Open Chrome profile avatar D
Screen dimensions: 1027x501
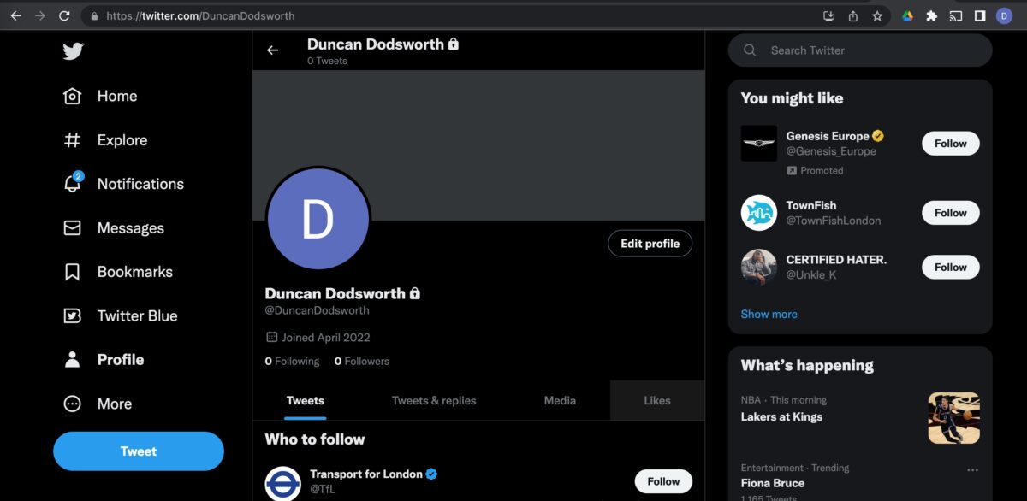pos(1005,15)
